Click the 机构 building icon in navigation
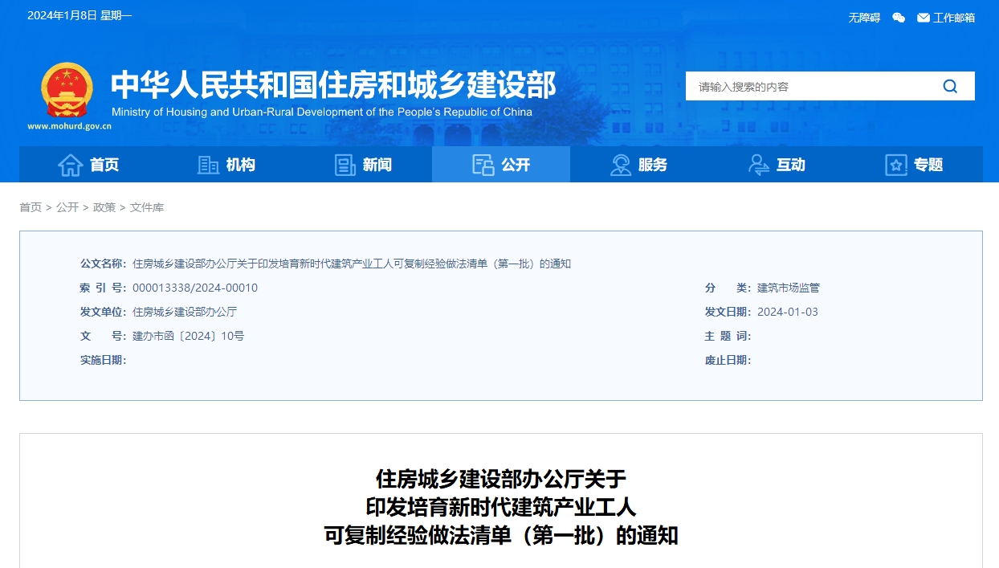999x568 pixels. [208, 164]
